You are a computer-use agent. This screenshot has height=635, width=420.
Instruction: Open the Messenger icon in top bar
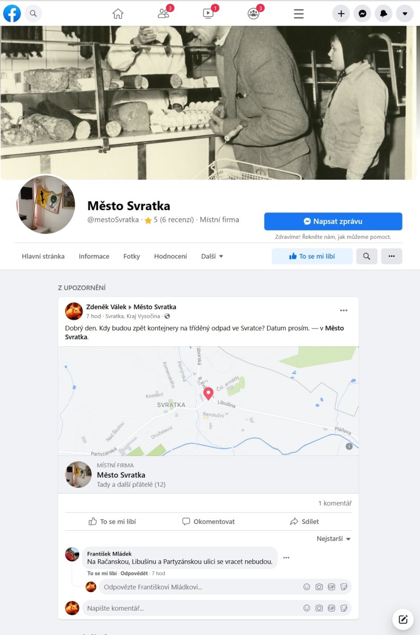(362, 14)
